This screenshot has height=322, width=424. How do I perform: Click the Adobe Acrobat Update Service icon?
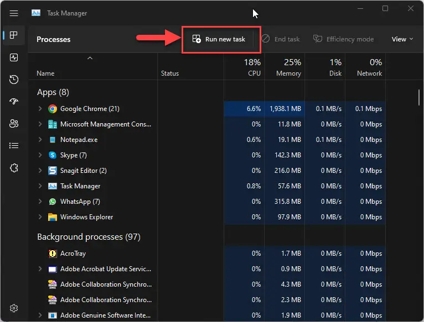tap(53, 269)
